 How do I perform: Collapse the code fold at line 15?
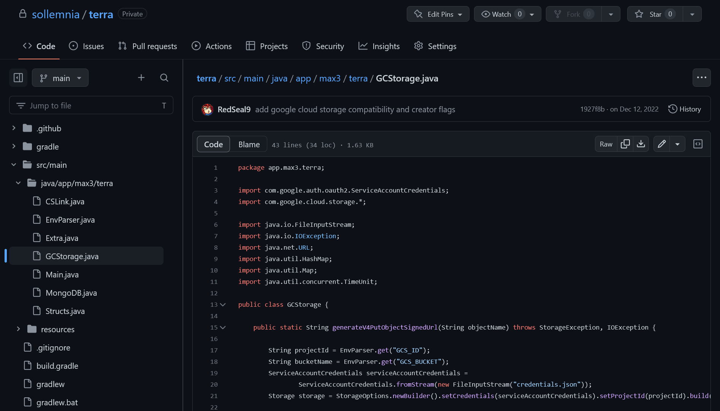click(x=223, y=327)
